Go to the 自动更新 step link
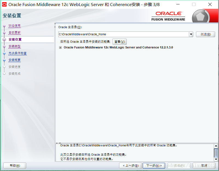The width and height of the screenshot is (219, 171). tap(15, 33)
